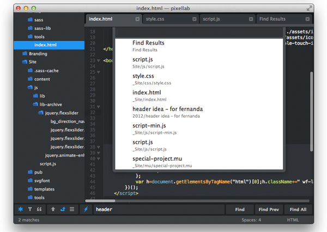
Task: Open script.js in the sidebar tree
Action: point(48,163)
